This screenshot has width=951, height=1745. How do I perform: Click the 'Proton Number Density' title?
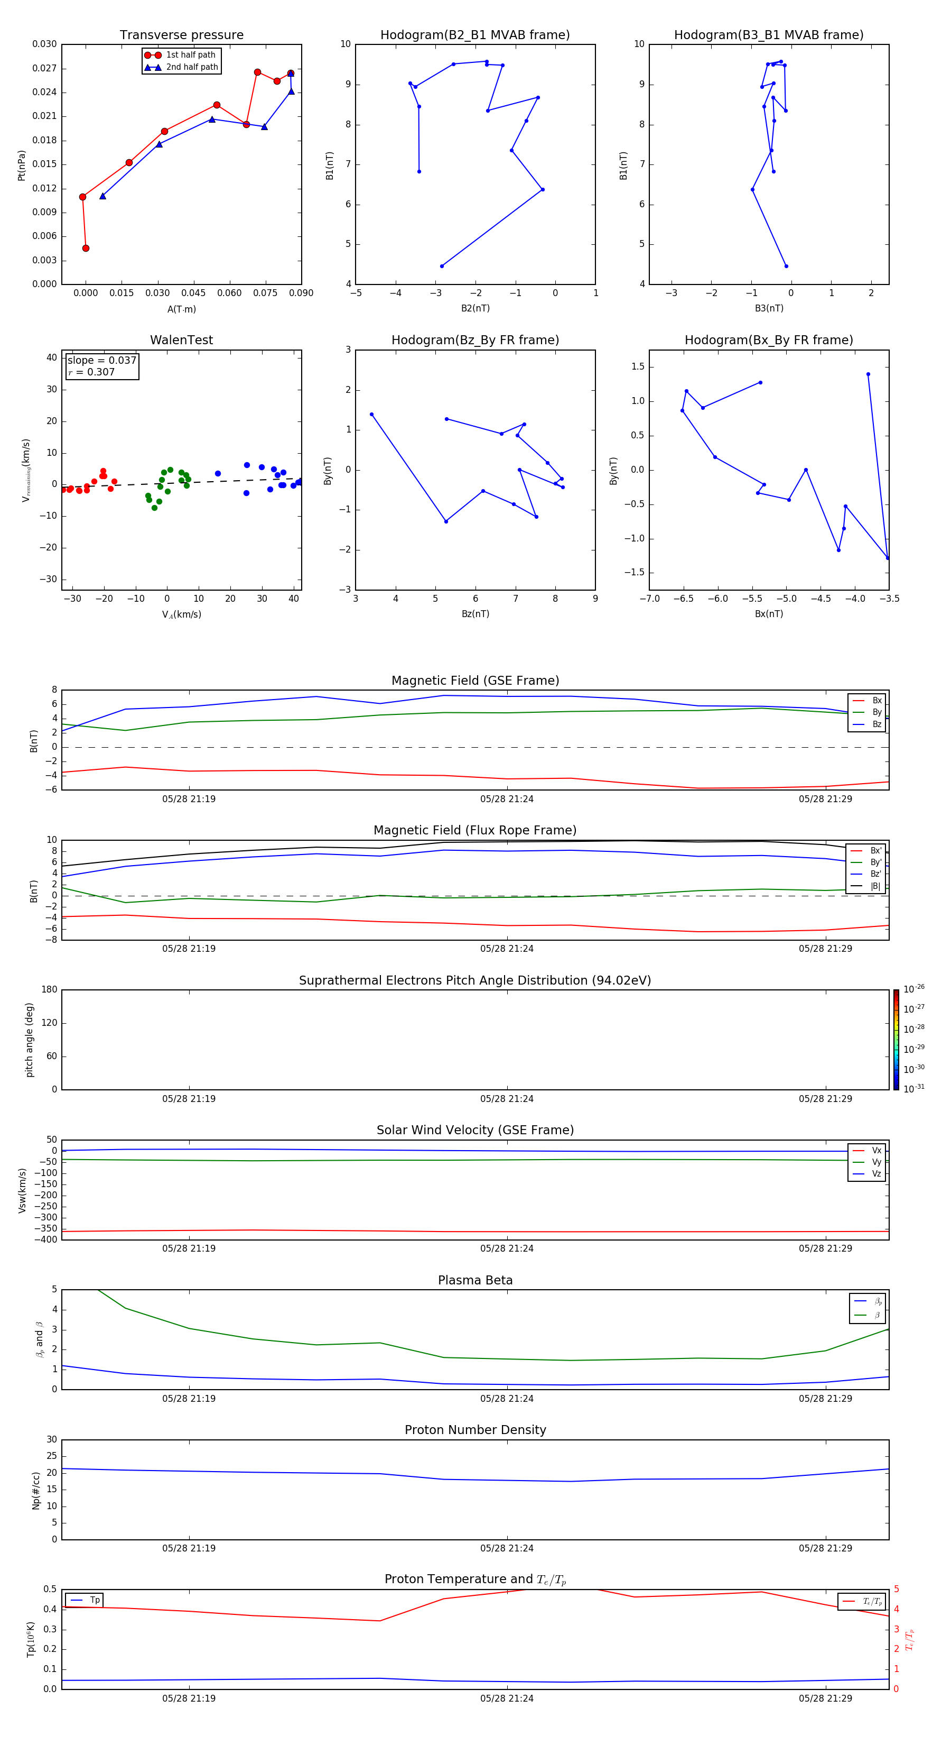coord(475,1430)
